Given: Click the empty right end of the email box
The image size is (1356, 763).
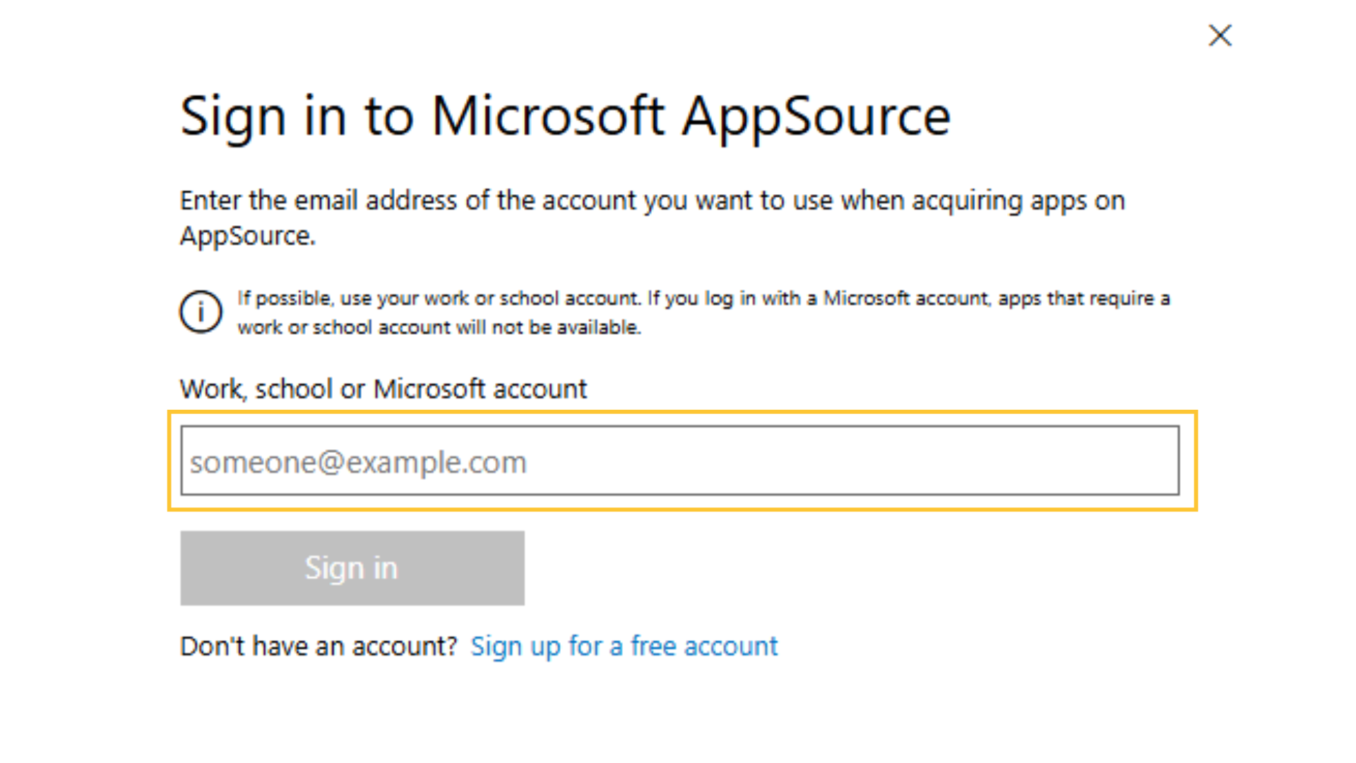Looking at the screenshot, I should click(1059, 461).
